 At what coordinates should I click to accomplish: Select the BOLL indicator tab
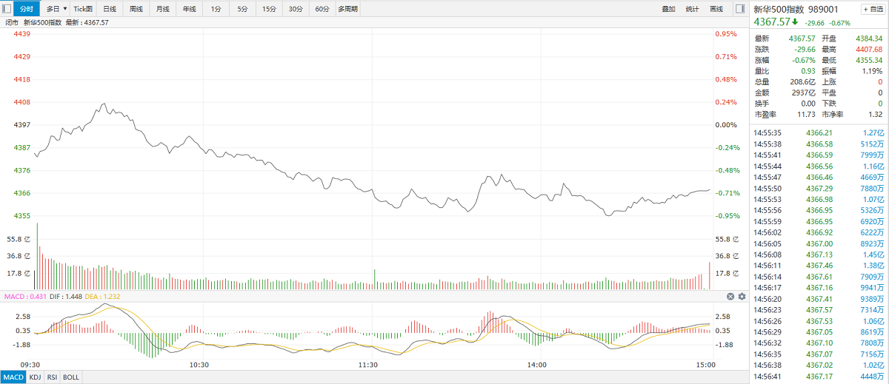70,377
